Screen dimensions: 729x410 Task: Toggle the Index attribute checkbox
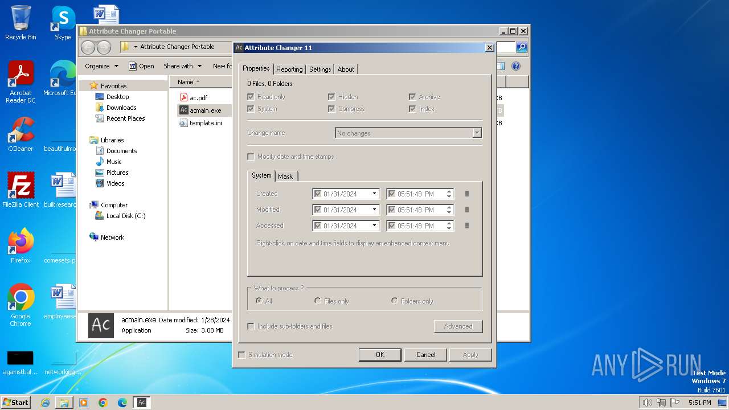coord(412,109)
